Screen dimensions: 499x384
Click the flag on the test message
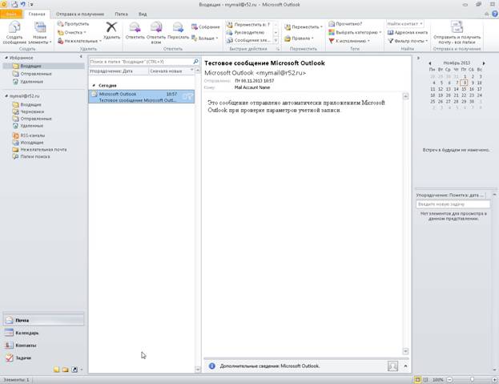[x=189, y=96]
